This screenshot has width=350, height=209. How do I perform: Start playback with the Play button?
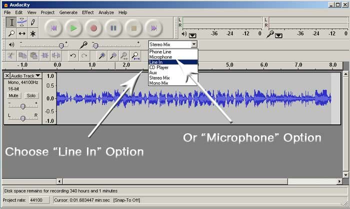73,28
